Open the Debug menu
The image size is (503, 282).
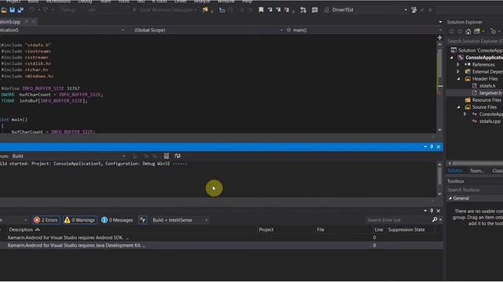[x=85, y=2]
